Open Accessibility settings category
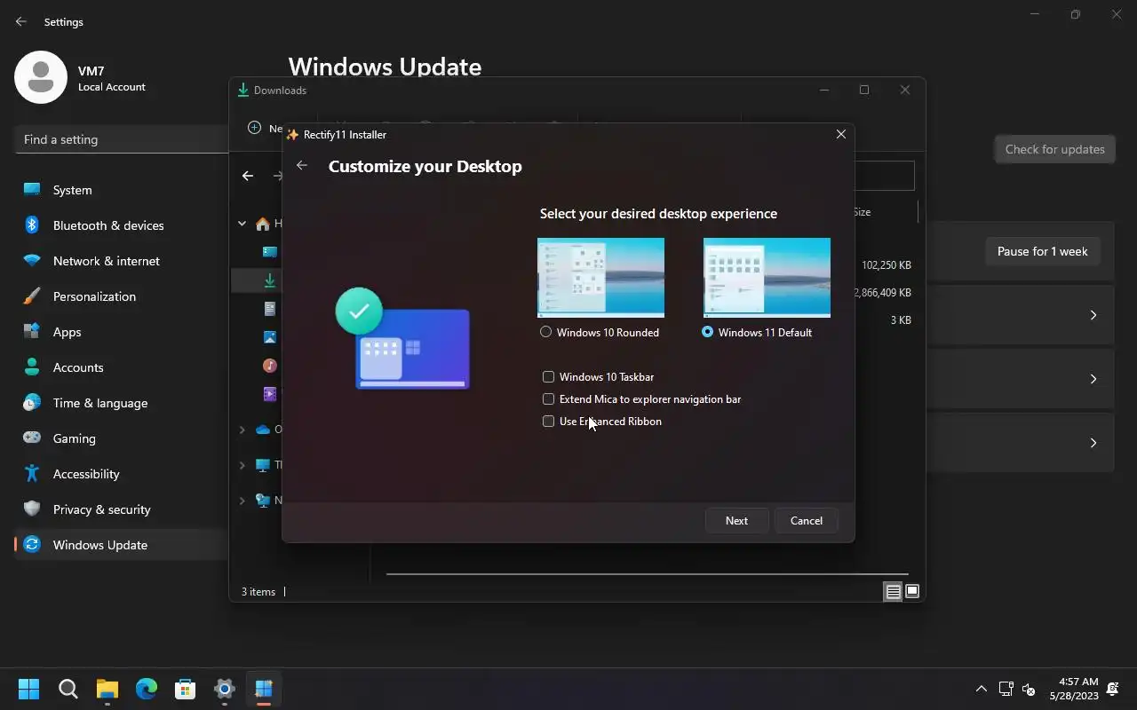Screen dimensions: 1137x710 121,474
